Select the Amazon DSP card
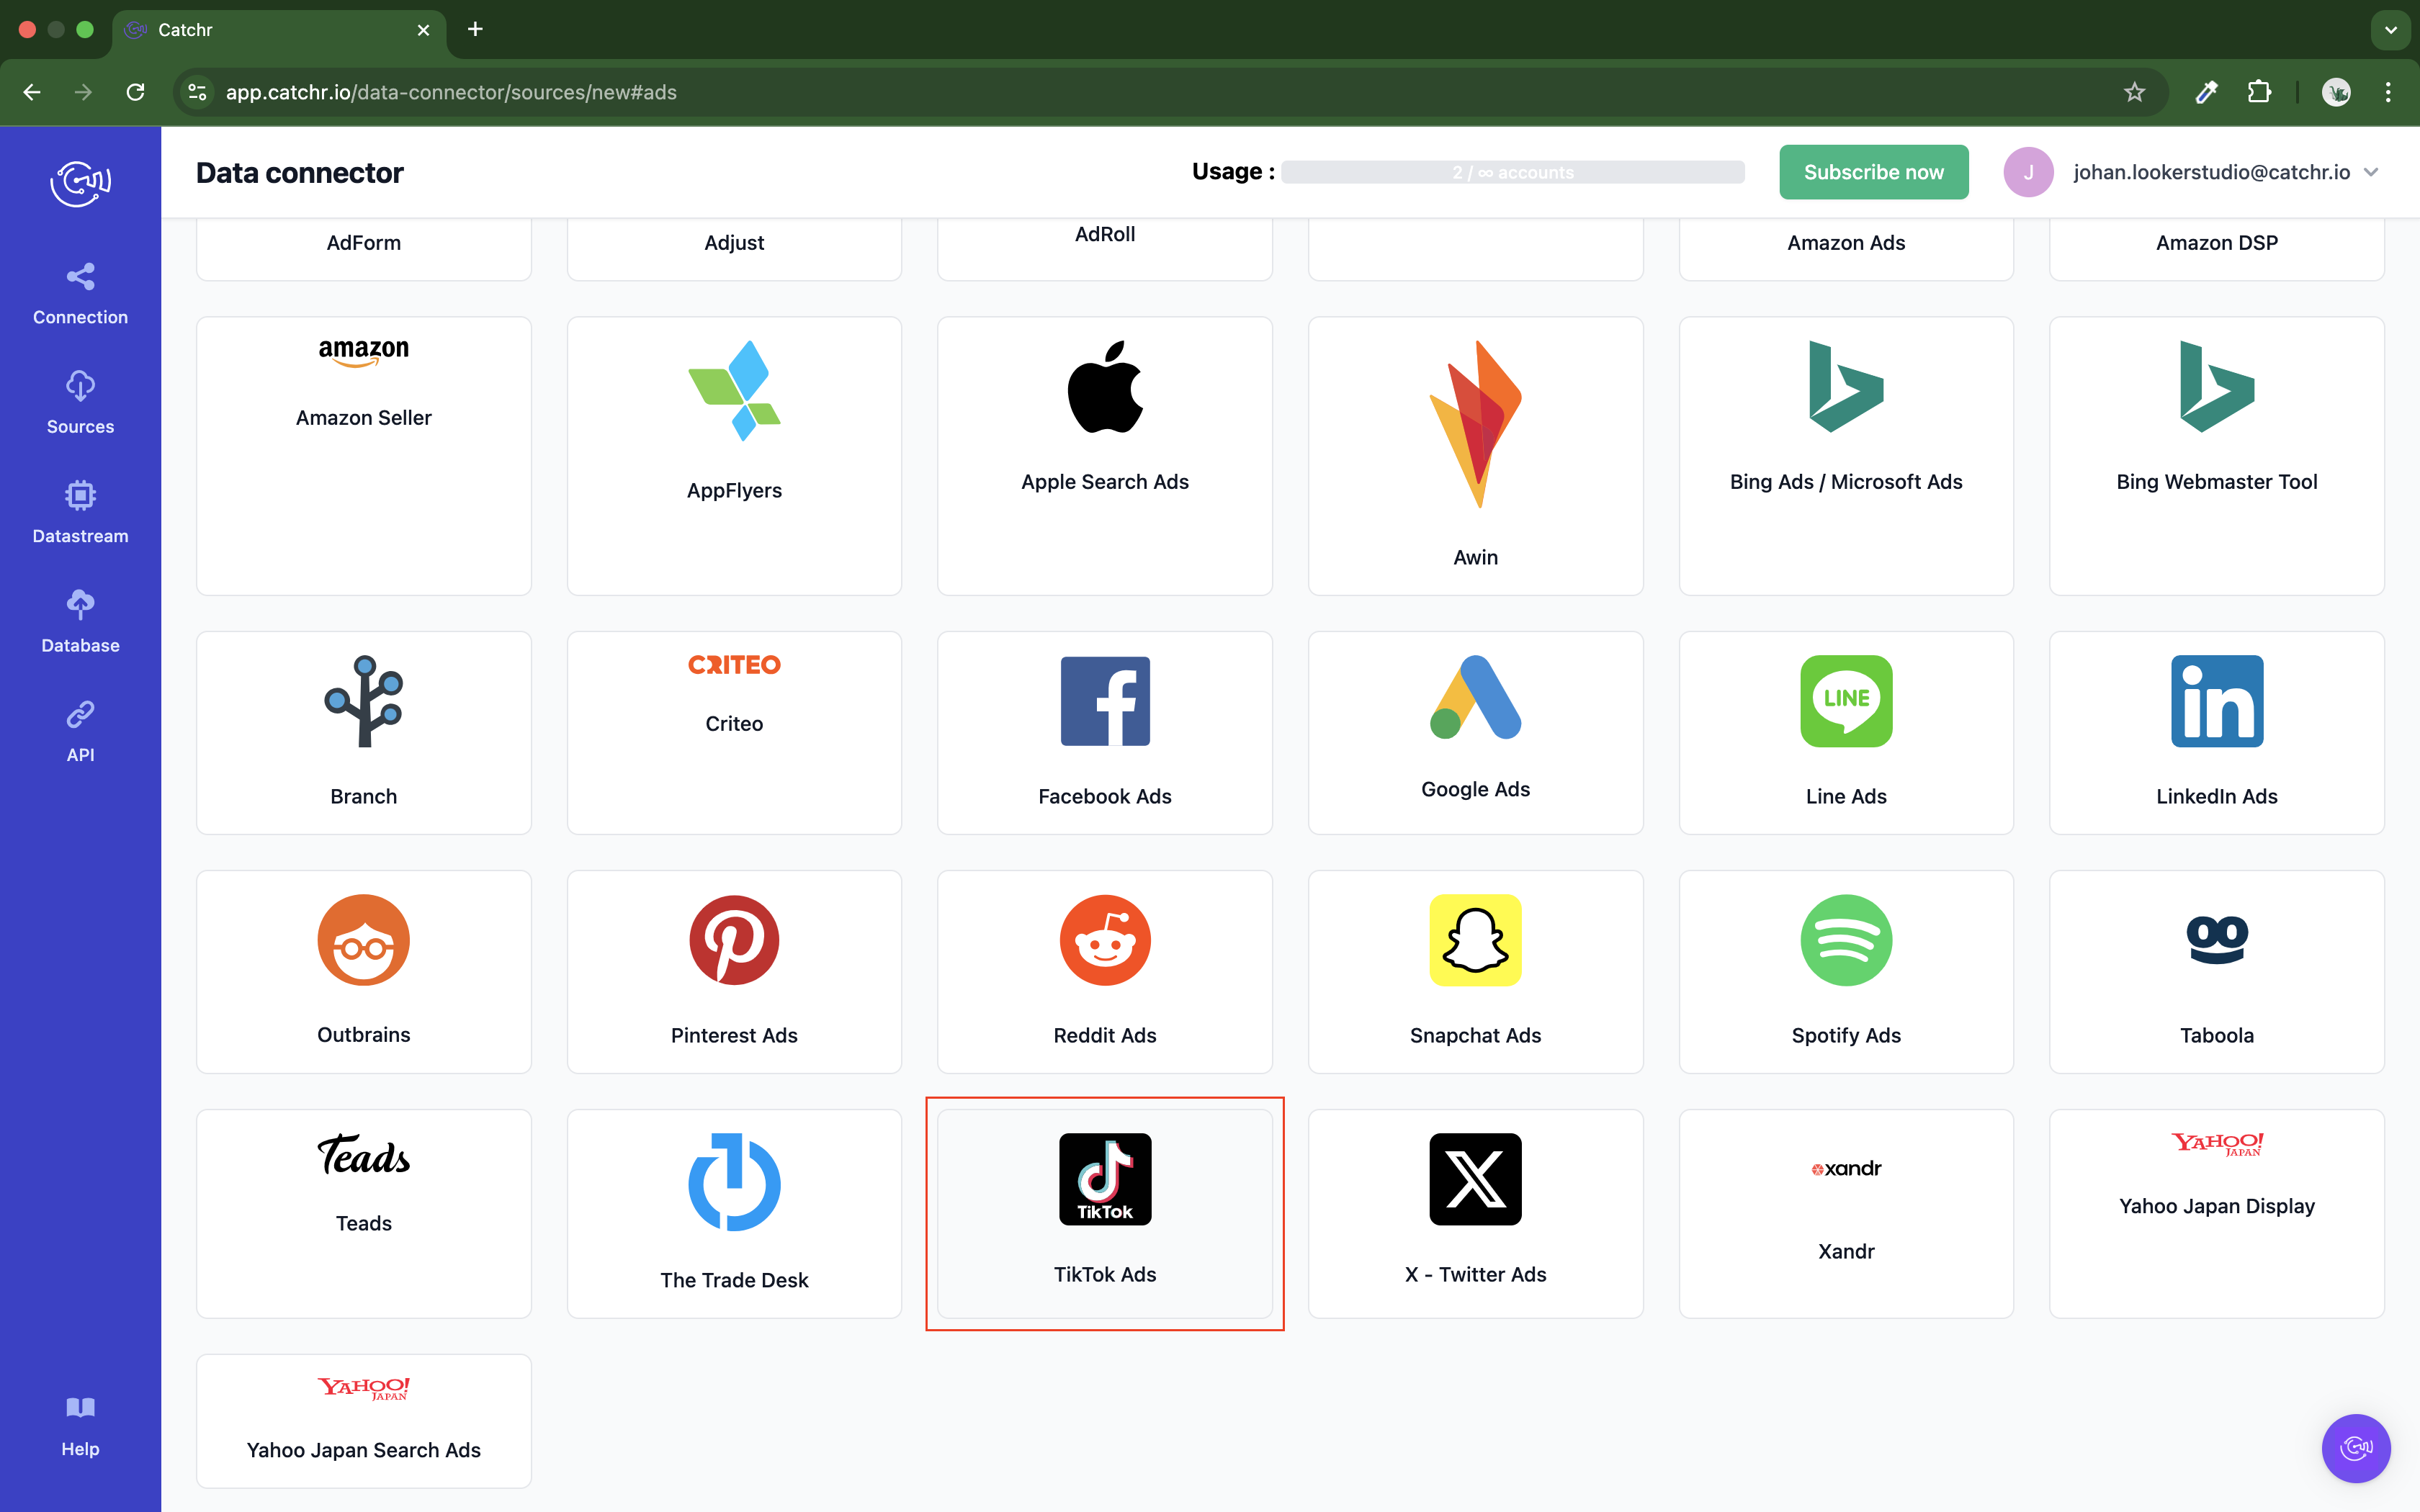Image resolution: width=2420 pixels, height=1512 pixels. (2216, 248)
